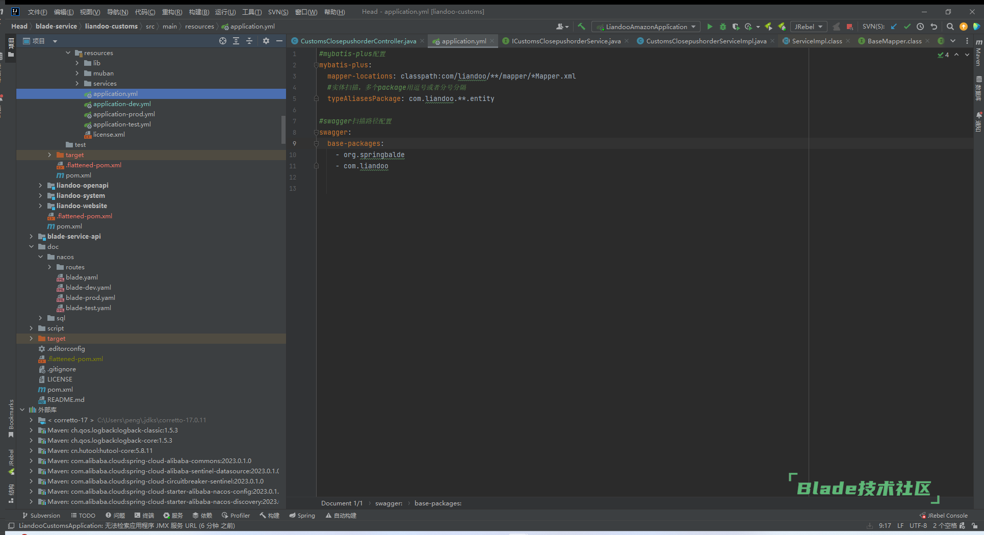Open the Maven tool window sidebar
Image resolution: width=984 pixels, height=535 pixels.
pyautogui.click(x=978, y=53)
